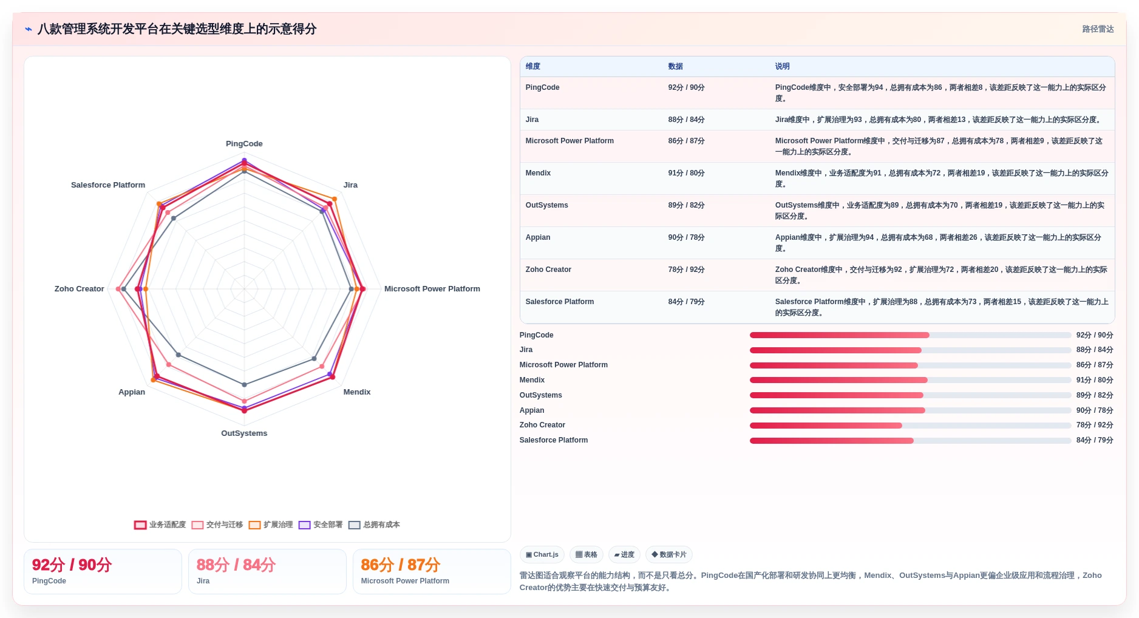
Task: Click 89分 / 82分 beside OutSystems progress bar
Action: tap(1095, 395)
